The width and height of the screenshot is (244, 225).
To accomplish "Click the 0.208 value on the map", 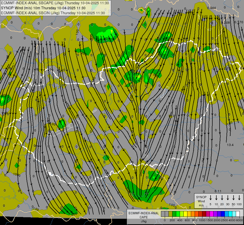I will [x=226, y=23].
